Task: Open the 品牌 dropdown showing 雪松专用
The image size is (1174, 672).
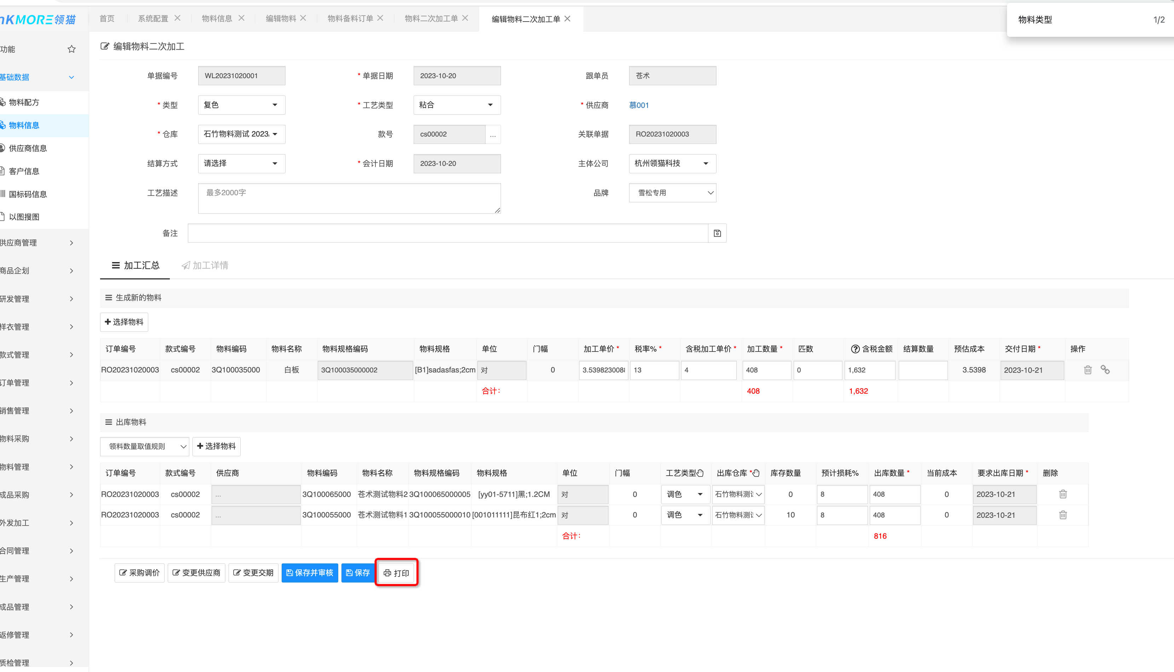Action: (x=672, y=193)
